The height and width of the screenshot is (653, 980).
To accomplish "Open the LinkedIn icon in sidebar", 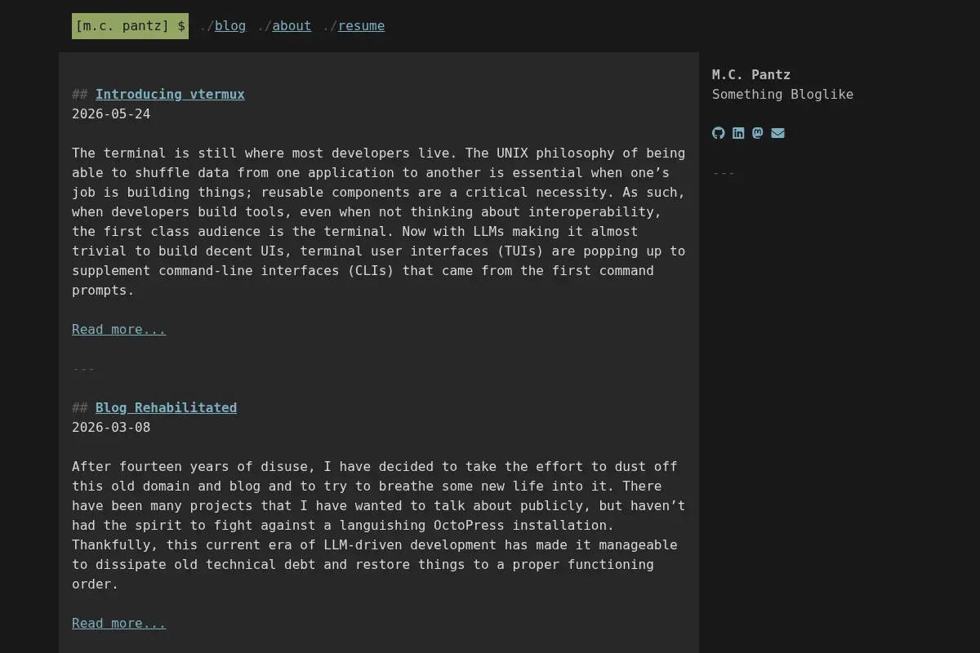I will tap(738, 133).
